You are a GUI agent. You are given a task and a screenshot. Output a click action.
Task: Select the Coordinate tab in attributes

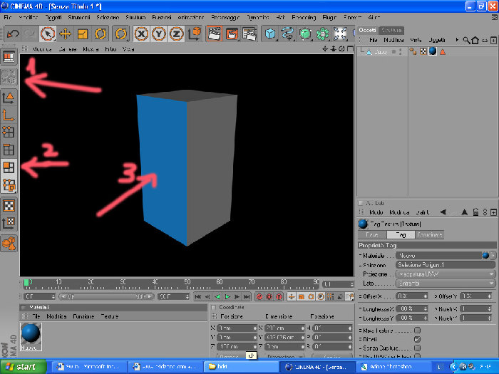(429, 234)
